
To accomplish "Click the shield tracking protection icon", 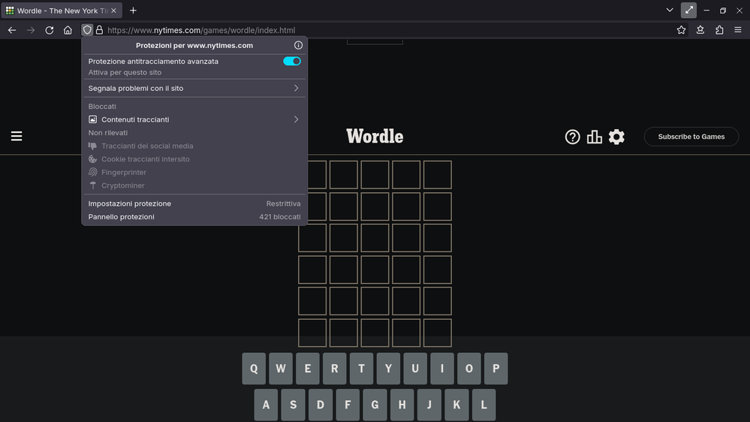I will (87, 30).
